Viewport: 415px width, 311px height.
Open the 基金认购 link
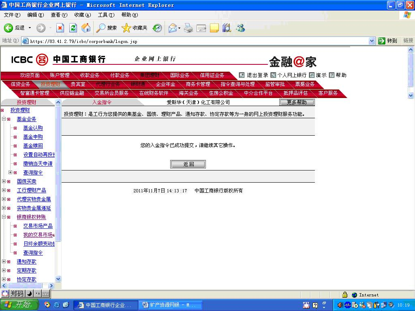[33, 128]
